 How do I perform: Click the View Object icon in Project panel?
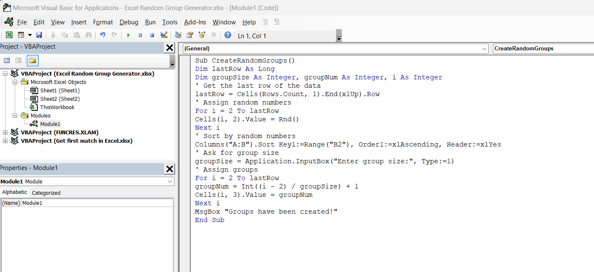click(x=18, y=61)
